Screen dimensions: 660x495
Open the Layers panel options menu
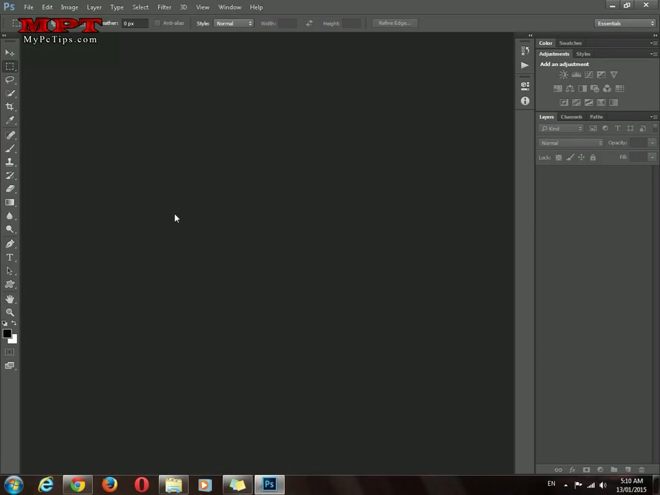click(653, 117)
